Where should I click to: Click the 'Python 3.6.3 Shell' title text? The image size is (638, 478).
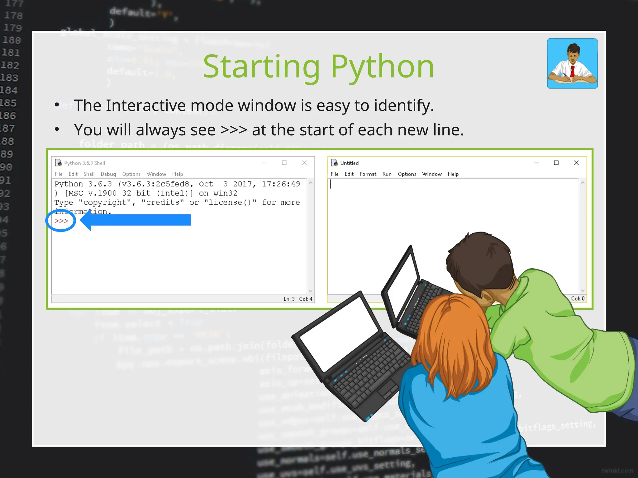[84, 163]
